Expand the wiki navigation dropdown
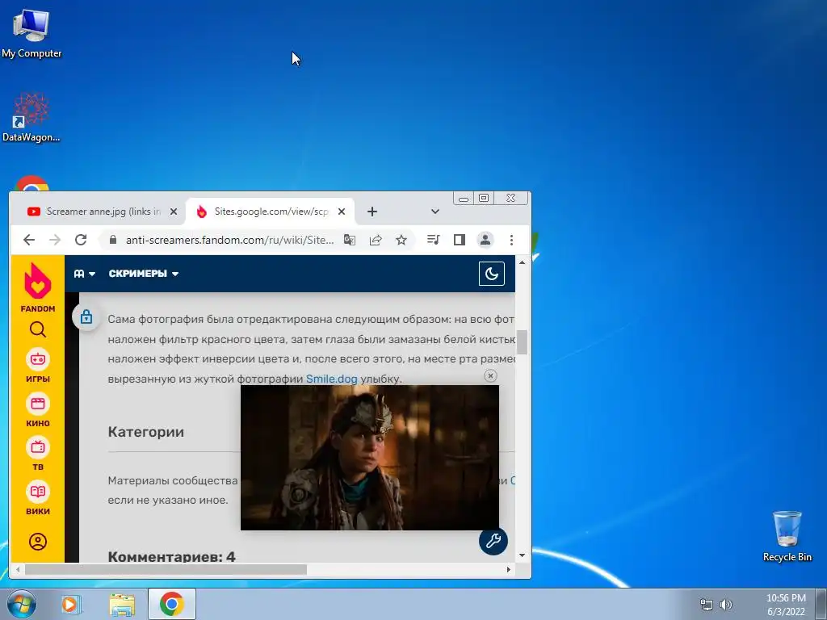The image size is (827, 620). 84,274
